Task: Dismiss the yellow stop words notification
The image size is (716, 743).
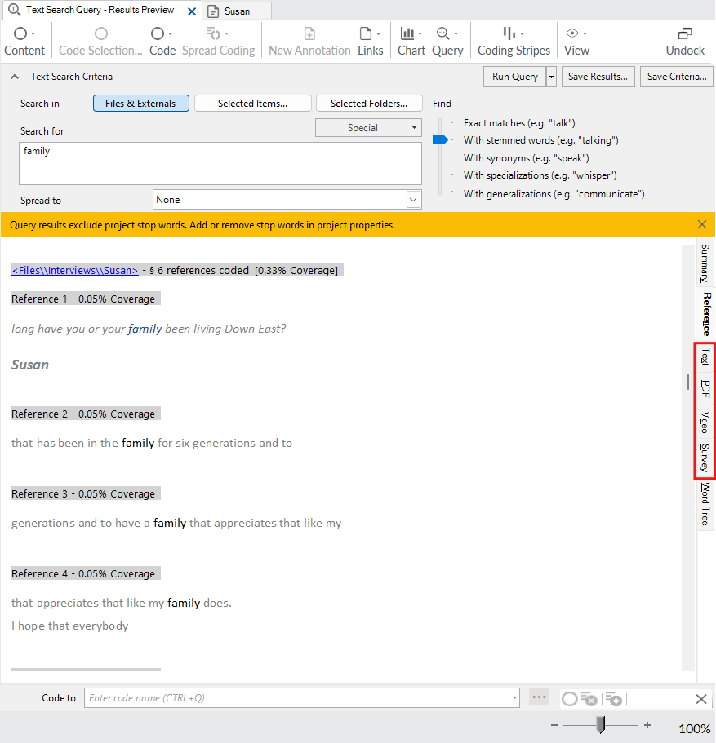Action: (x=702, y=224)
